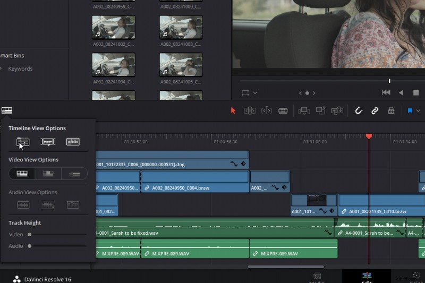Select simple video view option
The width and height of the screenshot is (425, 283).
pyautogui.click(x=74, y=174)
